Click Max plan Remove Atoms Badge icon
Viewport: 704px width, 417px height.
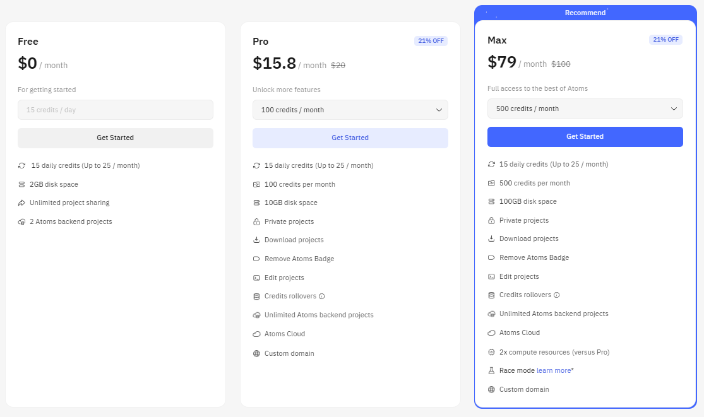[x=491, y=257]
